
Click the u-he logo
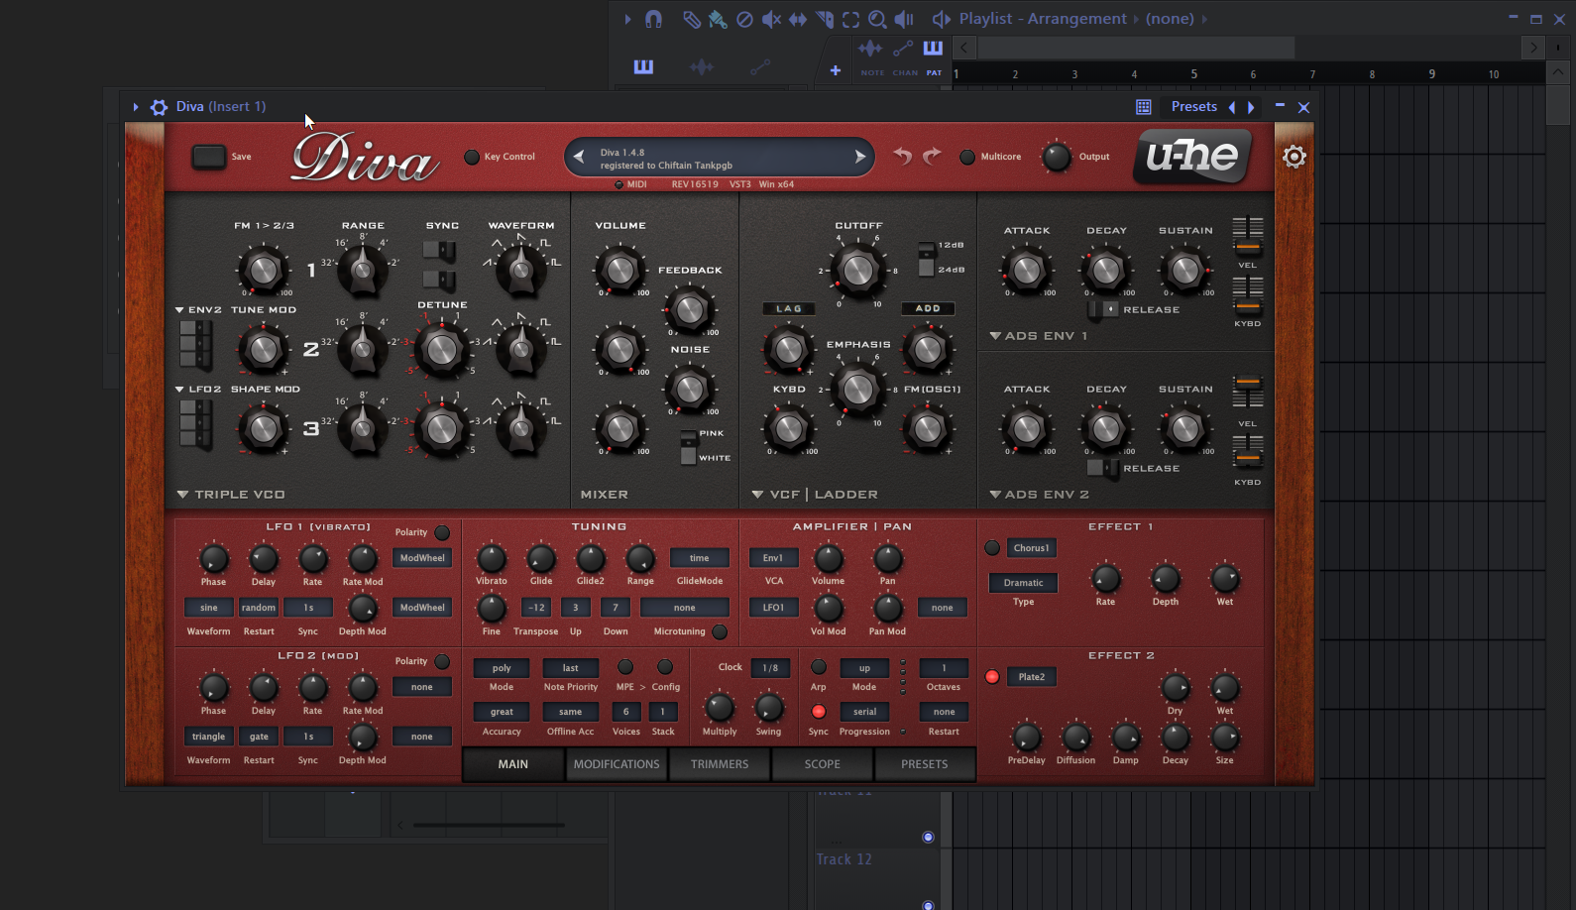coord(1192,156)
